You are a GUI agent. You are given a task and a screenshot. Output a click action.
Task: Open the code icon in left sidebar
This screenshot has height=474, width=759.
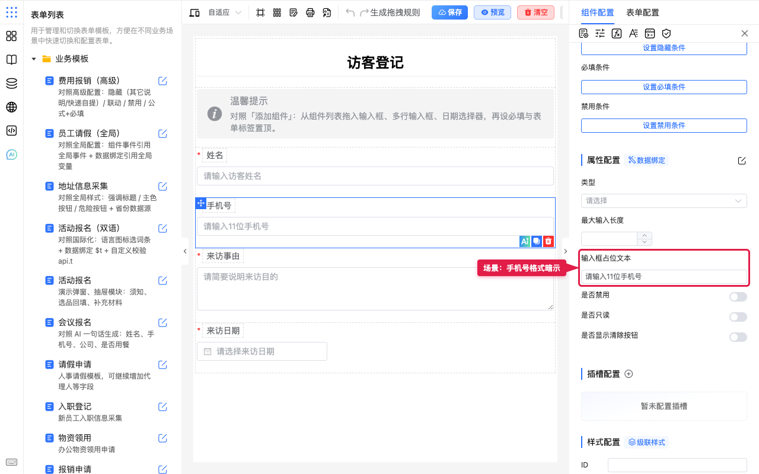click(11, 131)
